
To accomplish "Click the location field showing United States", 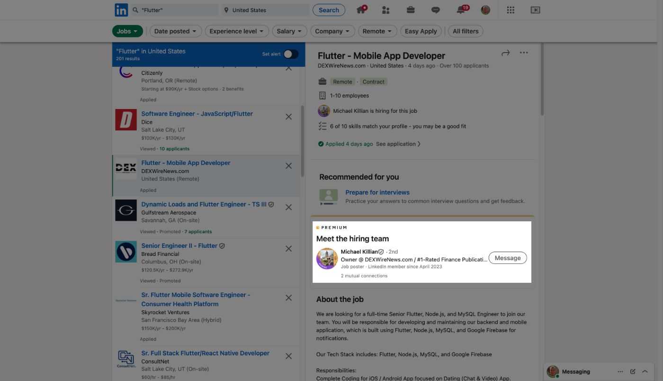I will pyautogui.click(x=265, y=10).
